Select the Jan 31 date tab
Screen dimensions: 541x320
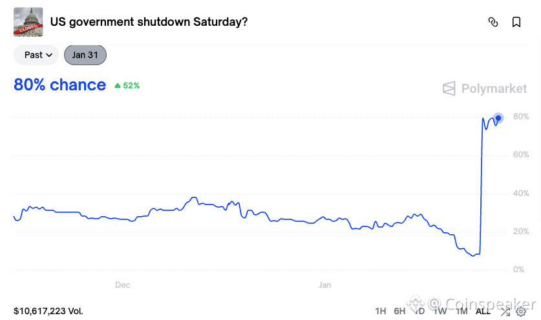tap(85, 55)
